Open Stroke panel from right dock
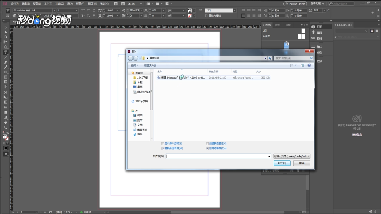381x214 pixels. tap(317, 47)
